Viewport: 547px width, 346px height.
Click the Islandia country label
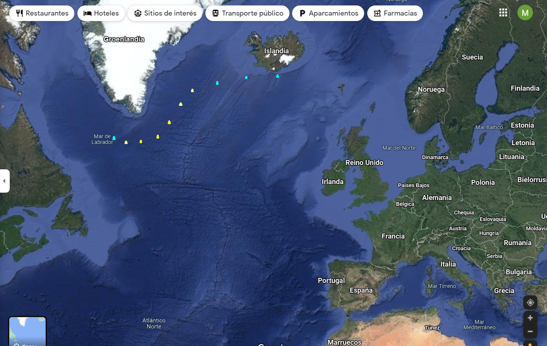(277, 51)
